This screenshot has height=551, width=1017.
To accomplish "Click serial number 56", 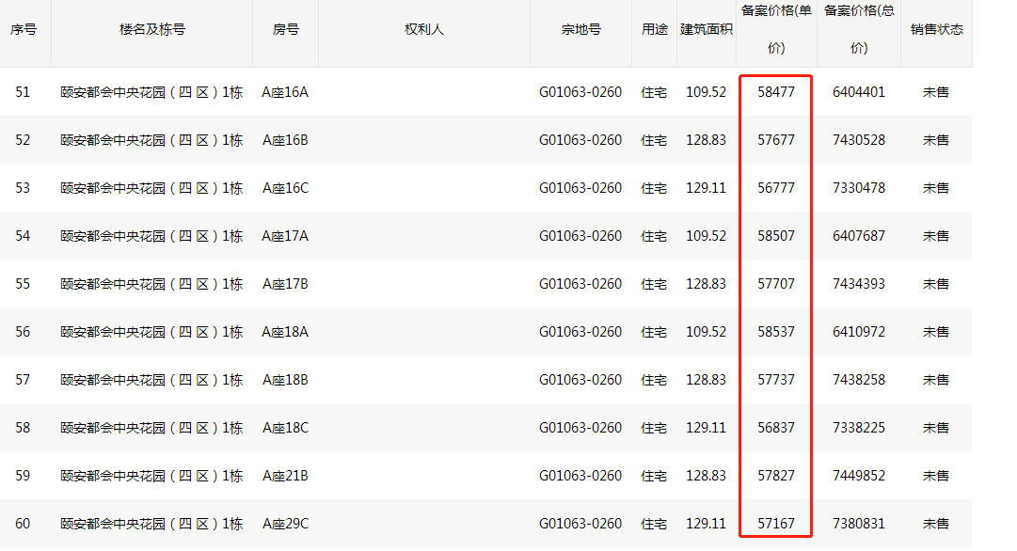I will pos(23,332).
